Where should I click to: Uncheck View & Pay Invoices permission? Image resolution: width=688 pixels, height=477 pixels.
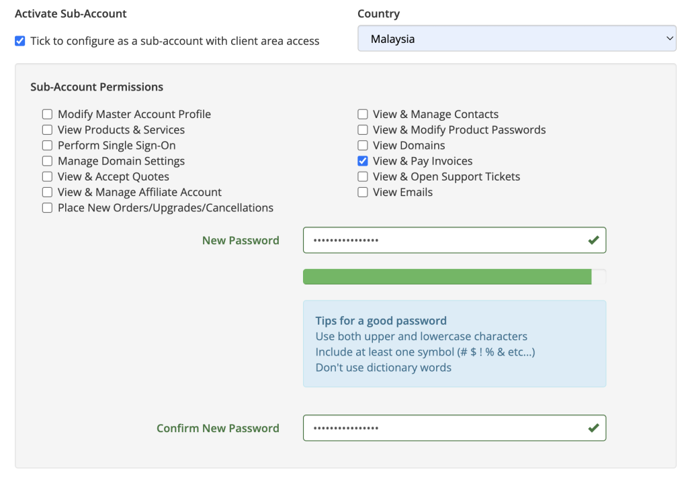coord(362,161)
